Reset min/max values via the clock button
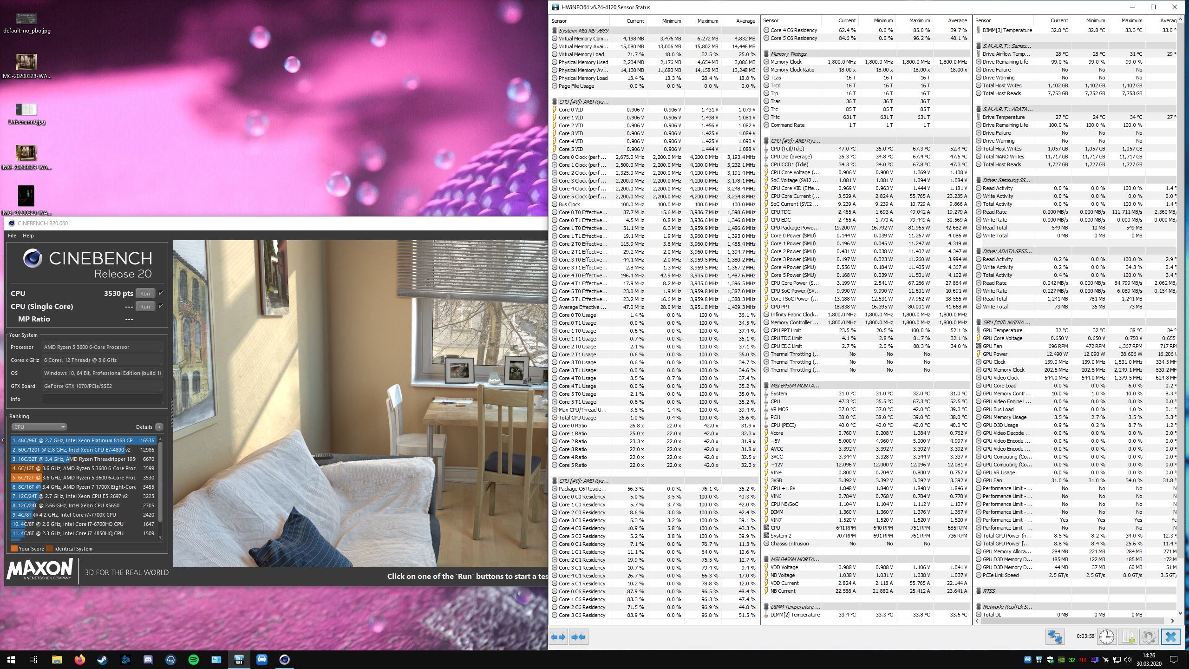1189x669 pixels. point(1107,636)
